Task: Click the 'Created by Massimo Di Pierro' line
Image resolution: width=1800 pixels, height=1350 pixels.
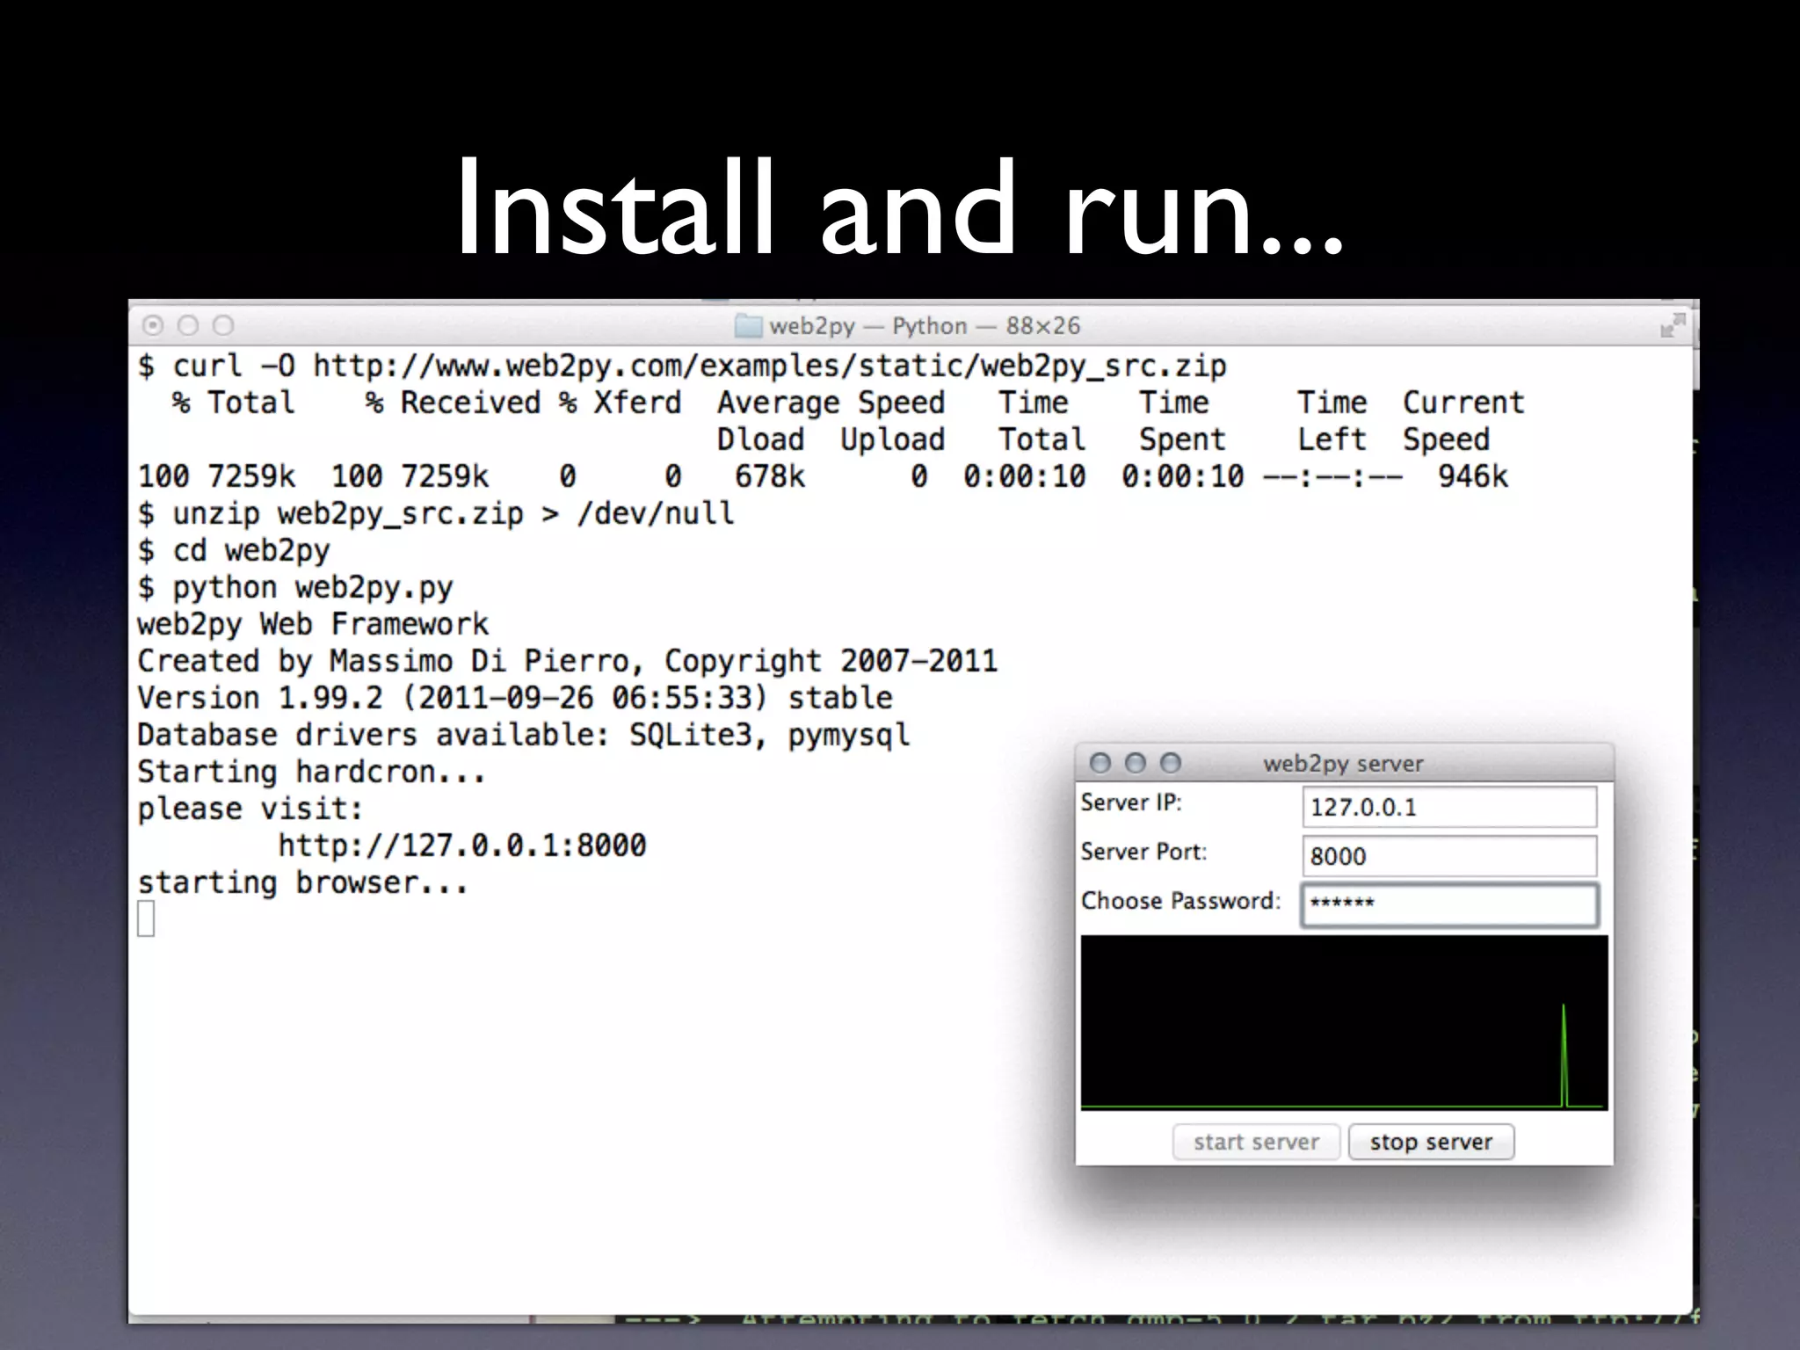Action: tap(568, 661)
